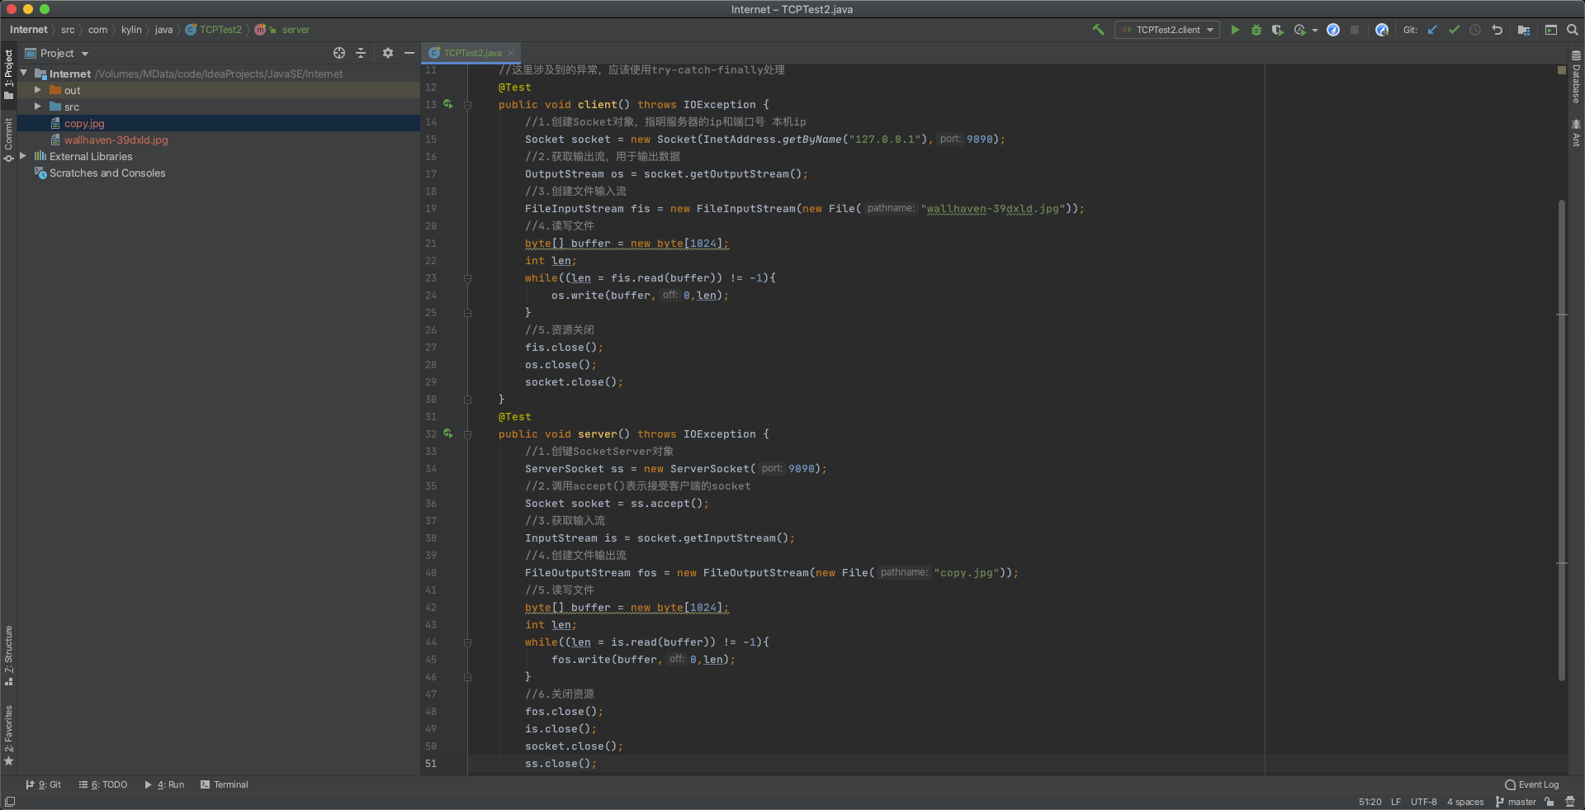Click the Git update project arrow
Viewport: 1585px width, 810px height.
pyautogui.click(x=1432, y=30)
